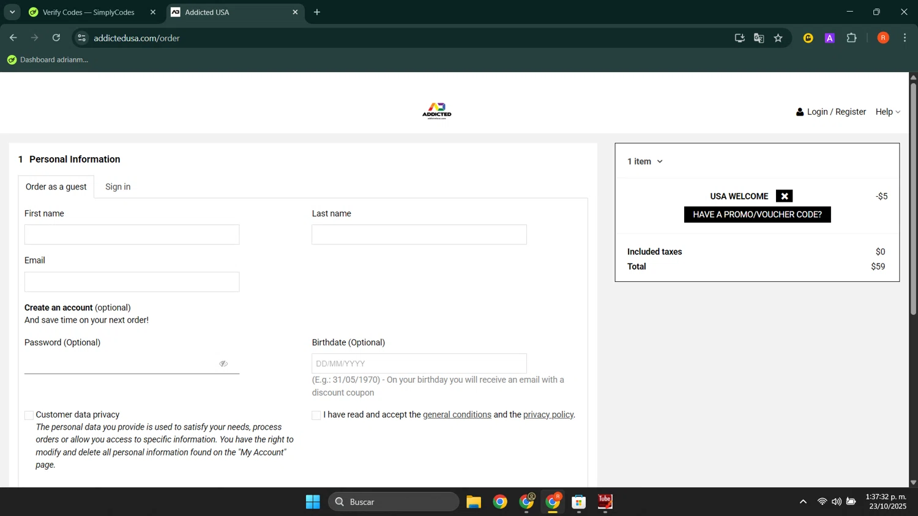The width and height of the screenshot is (918, 516).
Task: Bookmark this page with the star icon
Action: [778, 38]
